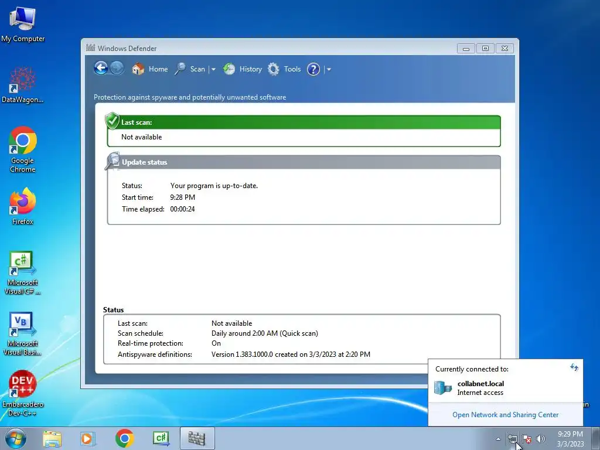
Task: Click the Real-time protection On value
Action: 216,343
